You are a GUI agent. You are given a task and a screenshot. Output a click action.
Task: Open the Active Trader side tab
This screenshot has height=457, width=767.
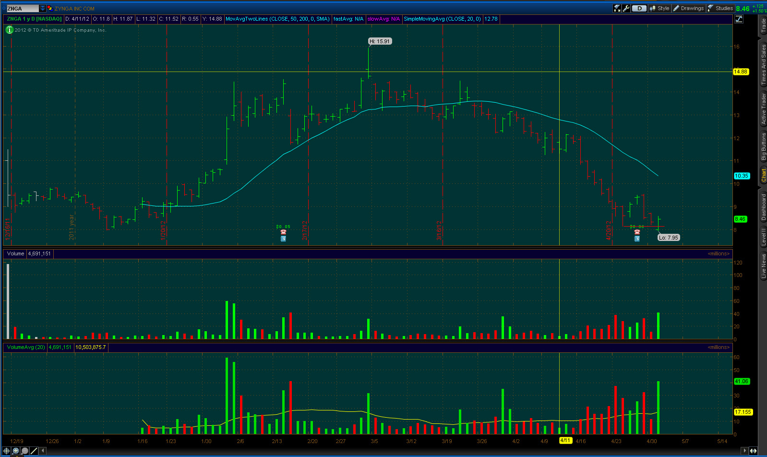(763, 108)
